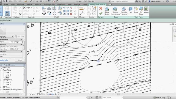Expand the 3D Views tree node
The image size is (176, 99).
tap(1, 87)
